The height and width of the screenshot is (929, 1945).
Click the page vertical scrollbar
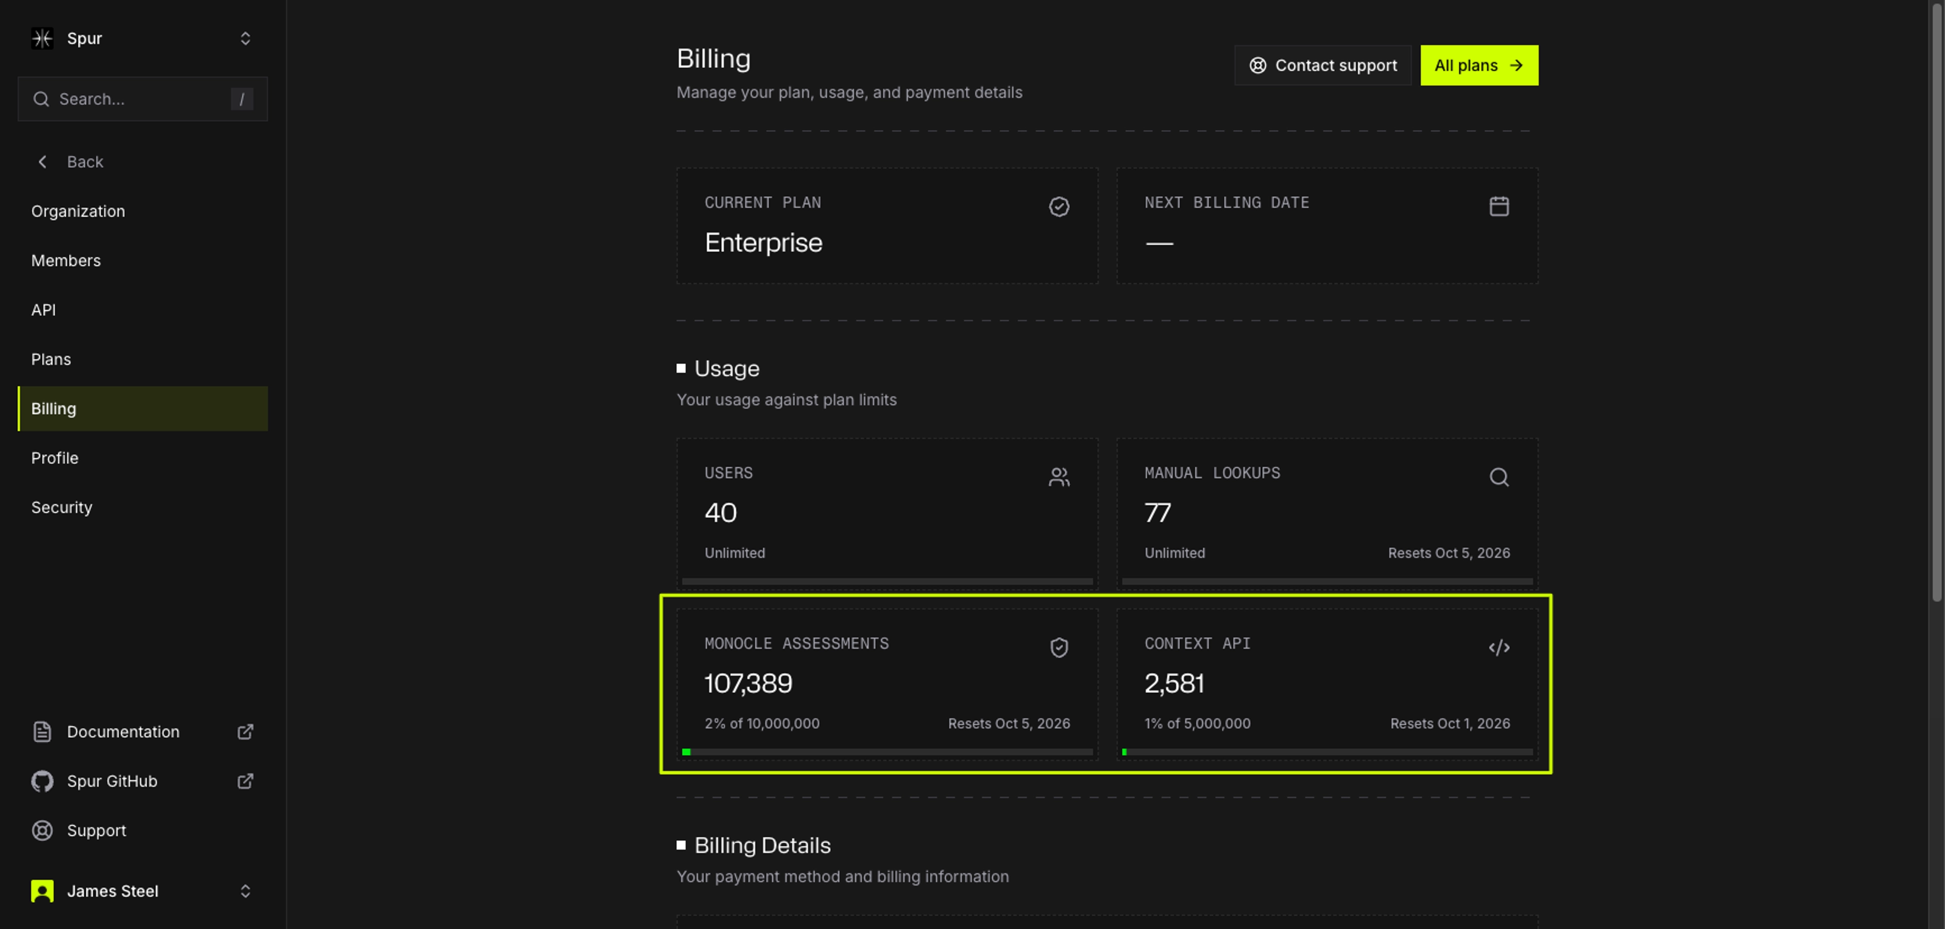(1936, 302)
